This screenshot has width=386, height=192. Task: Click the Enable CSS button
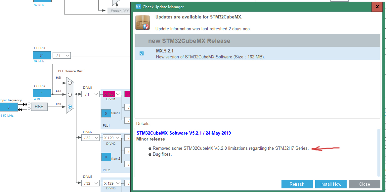coord(120,11)
